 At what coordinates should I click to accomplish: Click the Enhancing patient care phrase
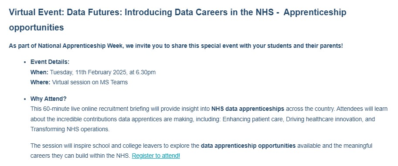253,119
